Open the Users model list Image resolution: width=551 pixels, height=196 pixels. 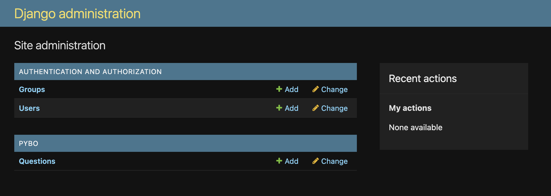tap(29, 108)
